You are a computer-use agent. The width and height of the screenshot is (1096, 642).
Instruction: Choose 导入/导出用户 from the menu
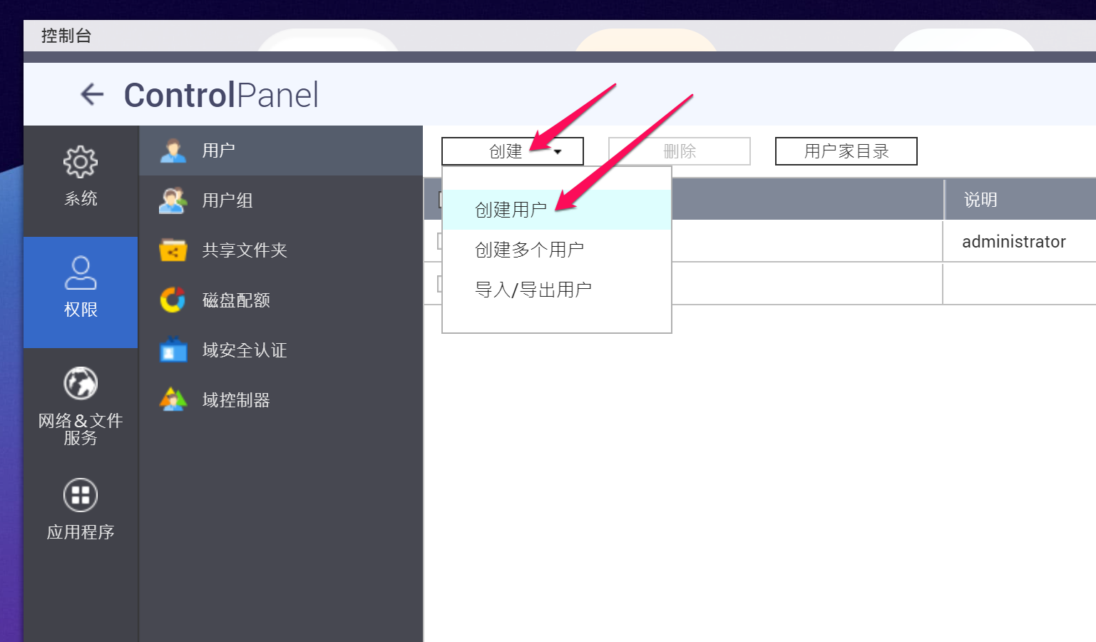point(557,290)
